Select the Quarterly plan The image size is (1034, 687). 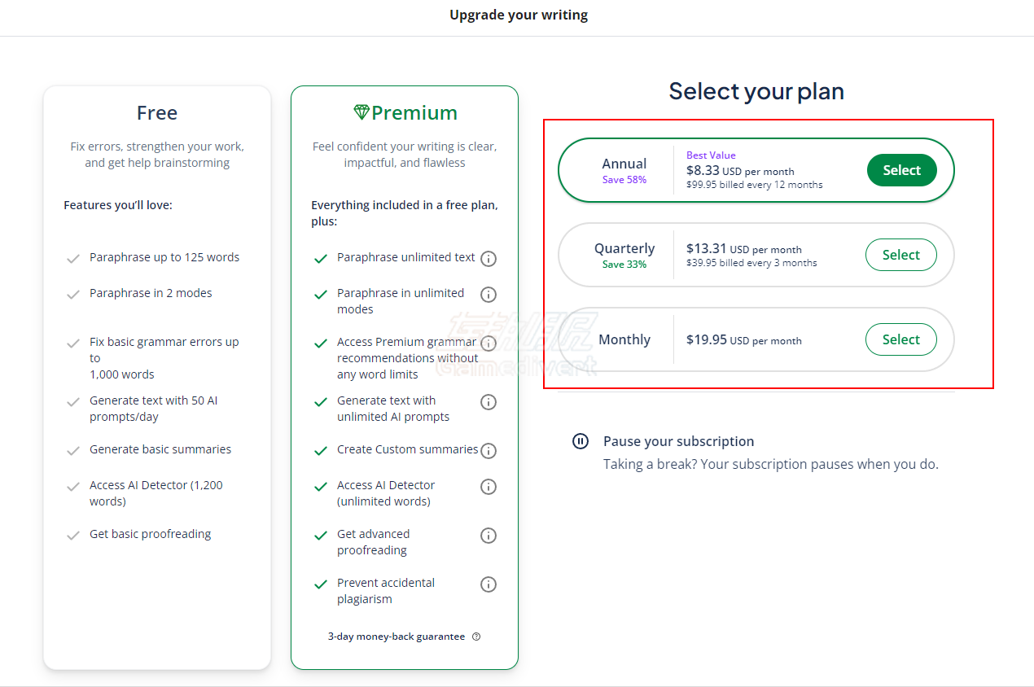[x=901, y=255]
